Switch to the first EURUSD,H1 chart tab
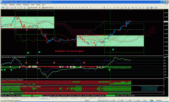Viewport: 169px width, 102px height. click(5, 98)
